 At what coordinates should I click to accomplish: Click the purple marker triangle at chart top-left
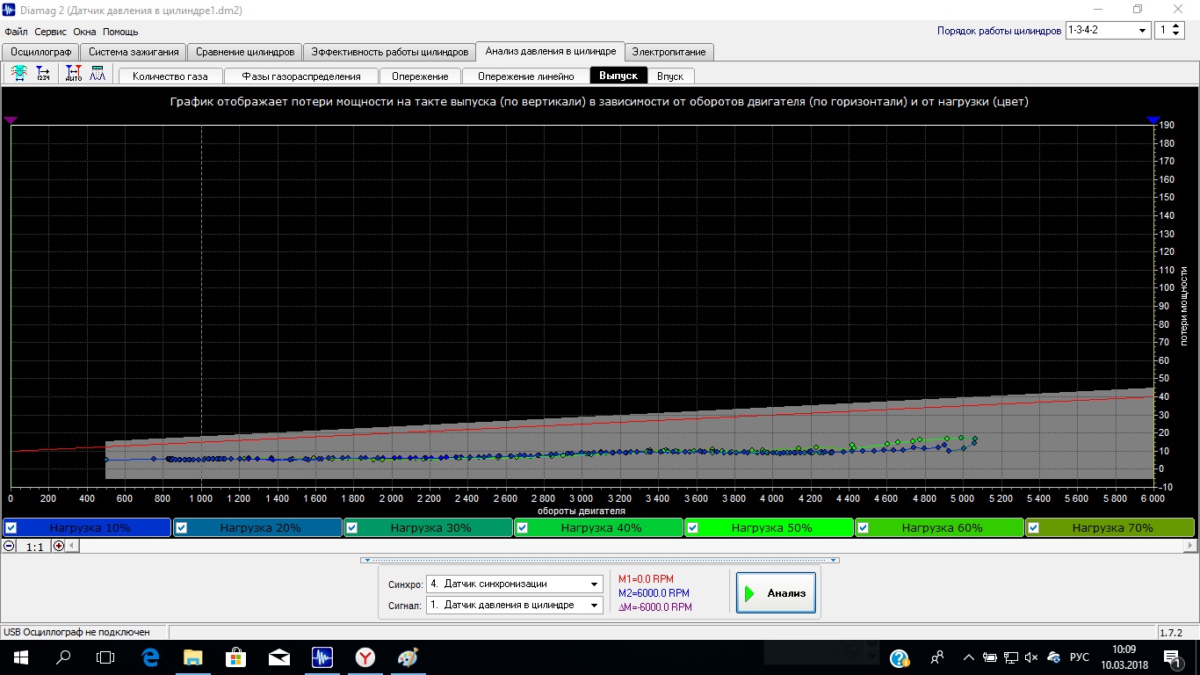point(11,120)
